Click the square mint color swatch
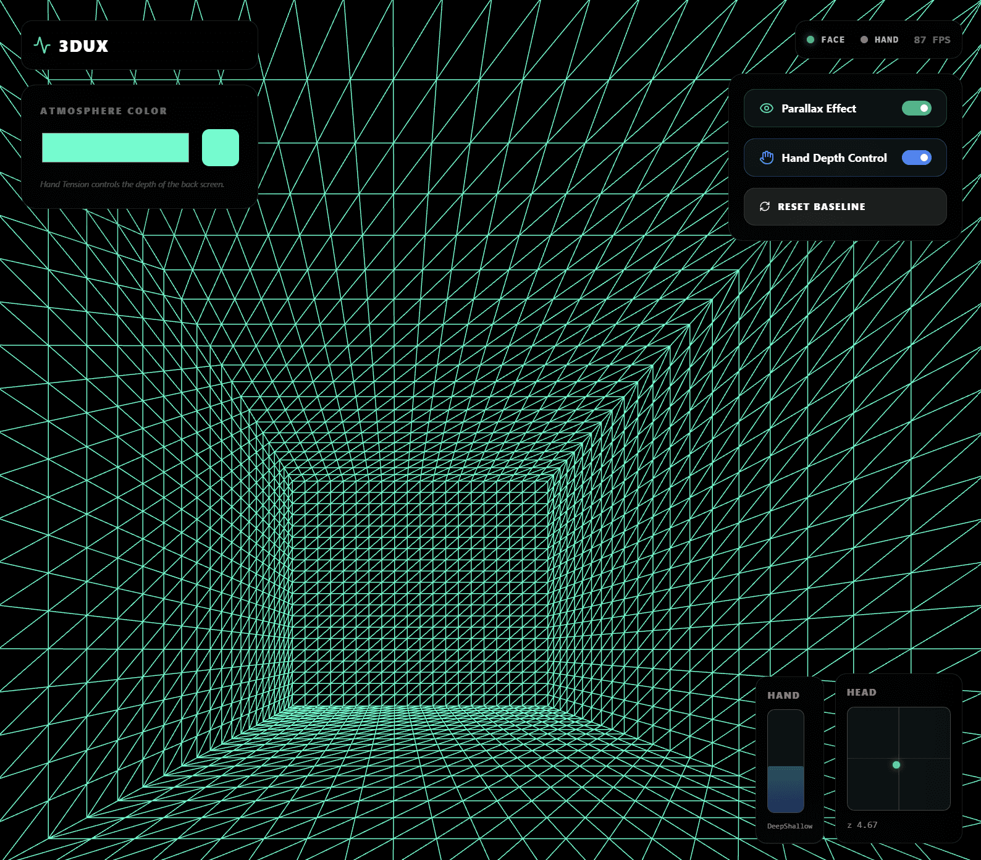Image resolution: width=981 pixels, height=860 pixels. pyautogui.click(x=221, y=148)
